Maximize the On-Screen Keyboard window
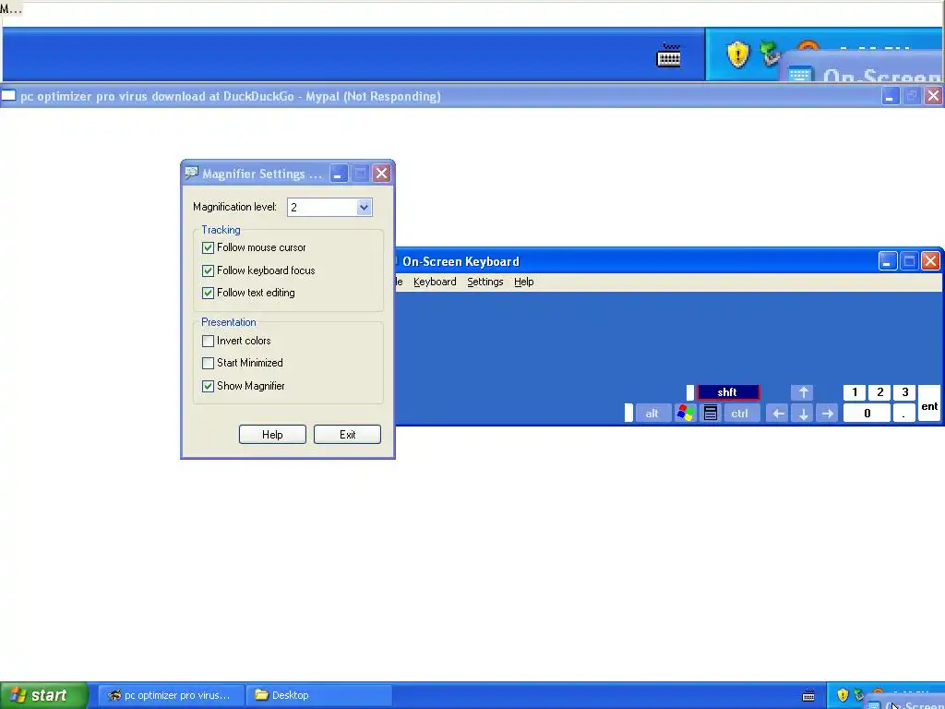 pos(909,261)
